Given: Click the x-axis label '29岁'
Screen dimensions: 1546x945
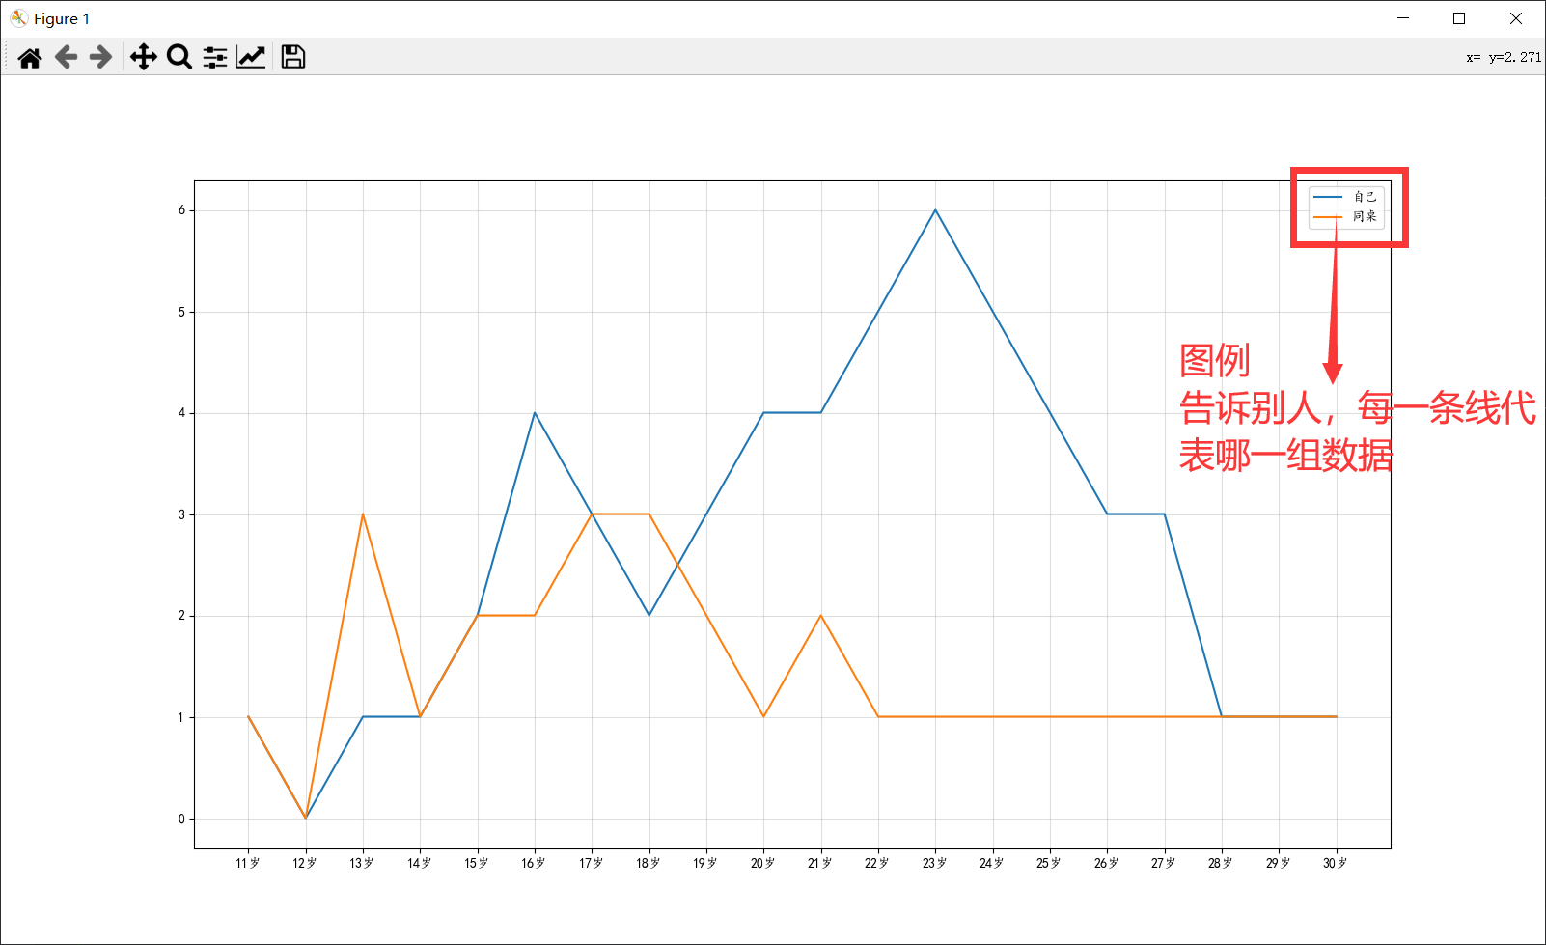Looking at the screenshot, I should 1279,863.
